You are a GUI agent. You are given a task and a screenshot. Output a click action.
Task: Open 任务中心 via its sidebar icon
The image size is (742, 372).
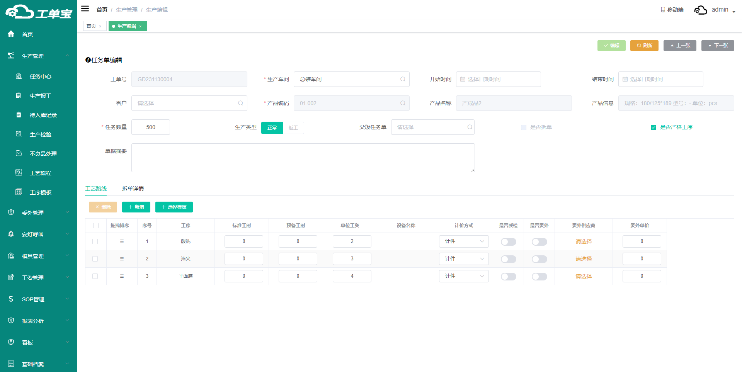click(19, 76)
